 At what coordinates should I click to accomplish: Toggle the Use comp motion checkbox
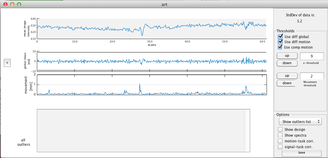[x=281, y=47]
